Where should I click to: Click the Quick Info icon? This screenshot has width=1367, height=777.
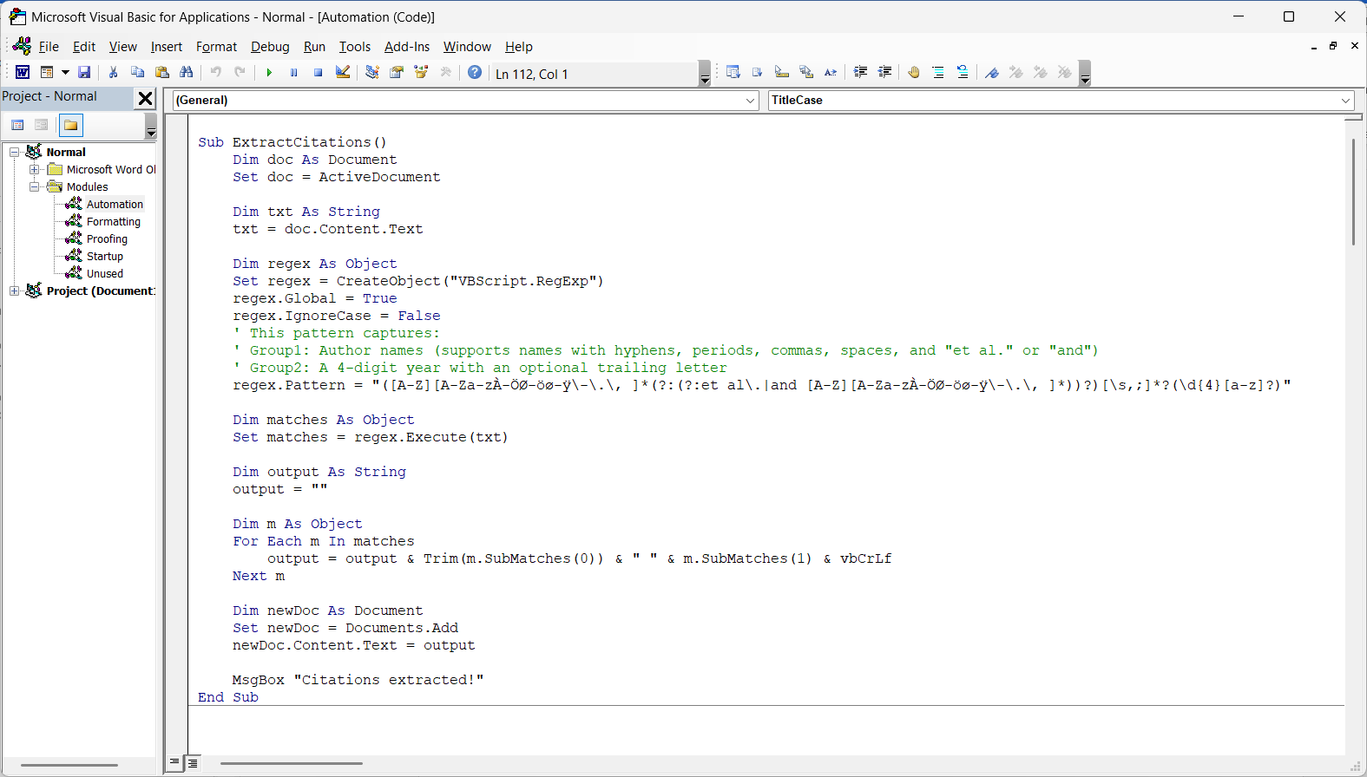[782, 73]
